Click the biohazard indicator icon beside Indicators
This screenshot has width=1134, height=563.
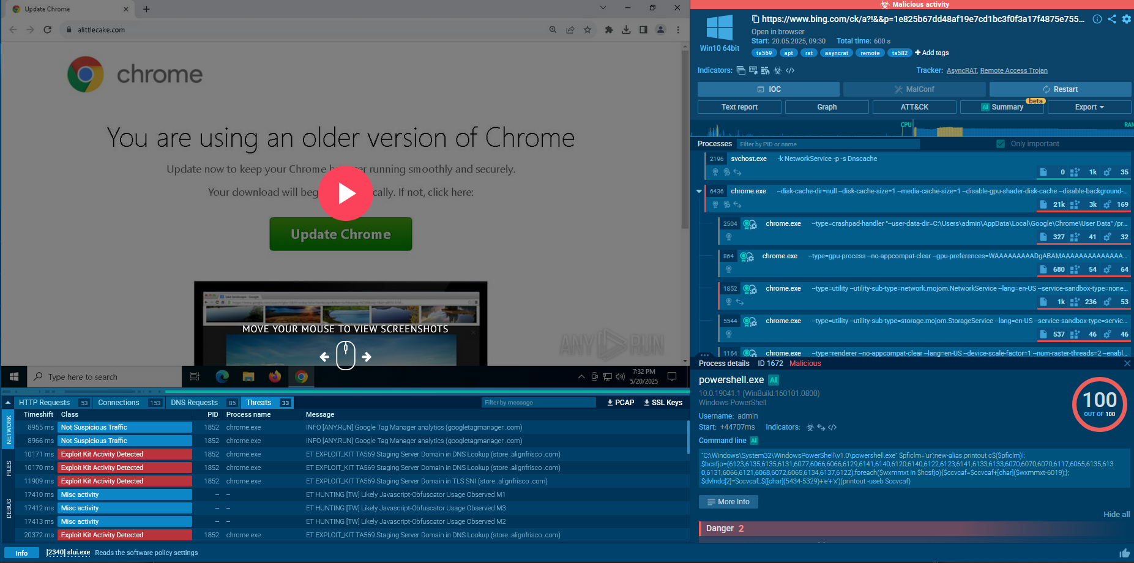pos(778,70)
